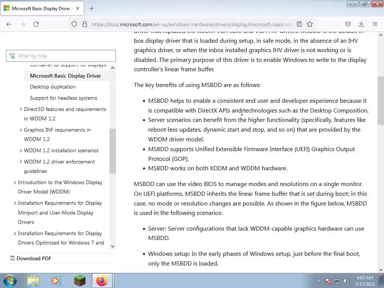Screen dimensions: 384x288
Task: Open network status tray icon
Action: [x=337, y=281]
